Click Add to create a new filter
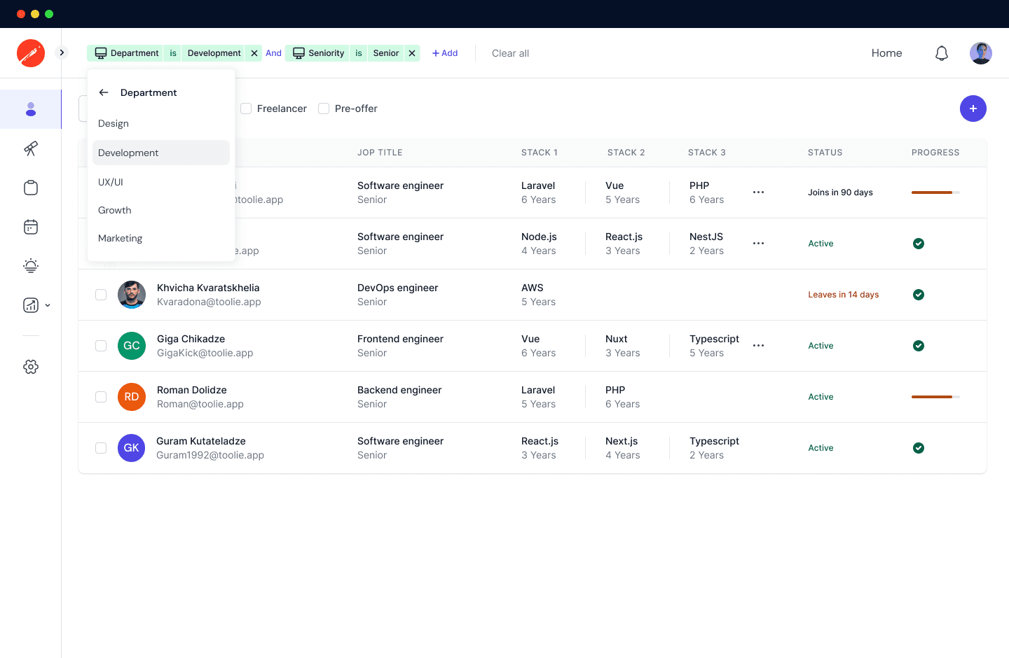The height and width of the screenshot is (658, 1009). click(444, 52)
